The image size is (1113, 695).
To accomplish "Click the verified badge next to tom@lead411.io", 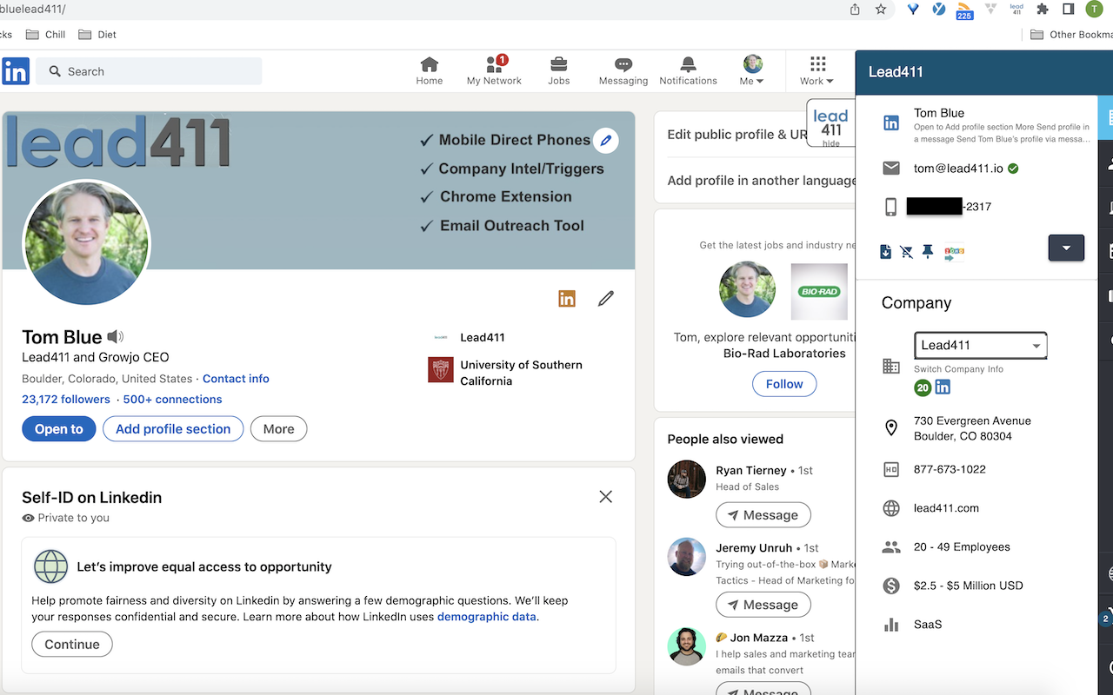I will click(1012, 168).
